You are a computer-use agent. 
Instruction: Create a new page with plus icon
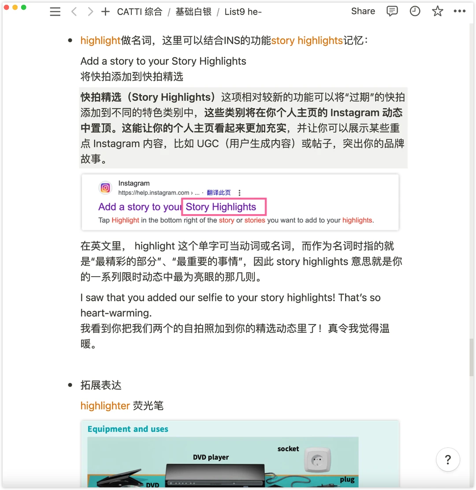[105, 12]
